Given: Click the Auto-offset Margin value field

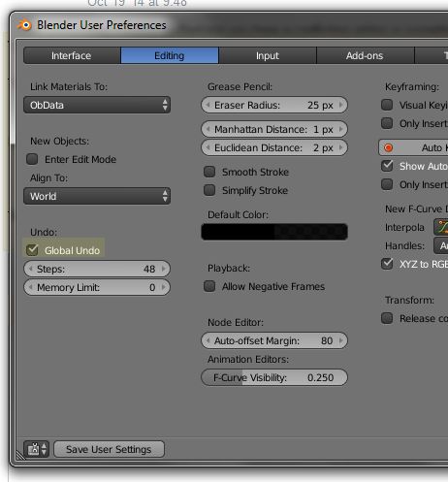Looking at the screenshot, I should point(274,340).
